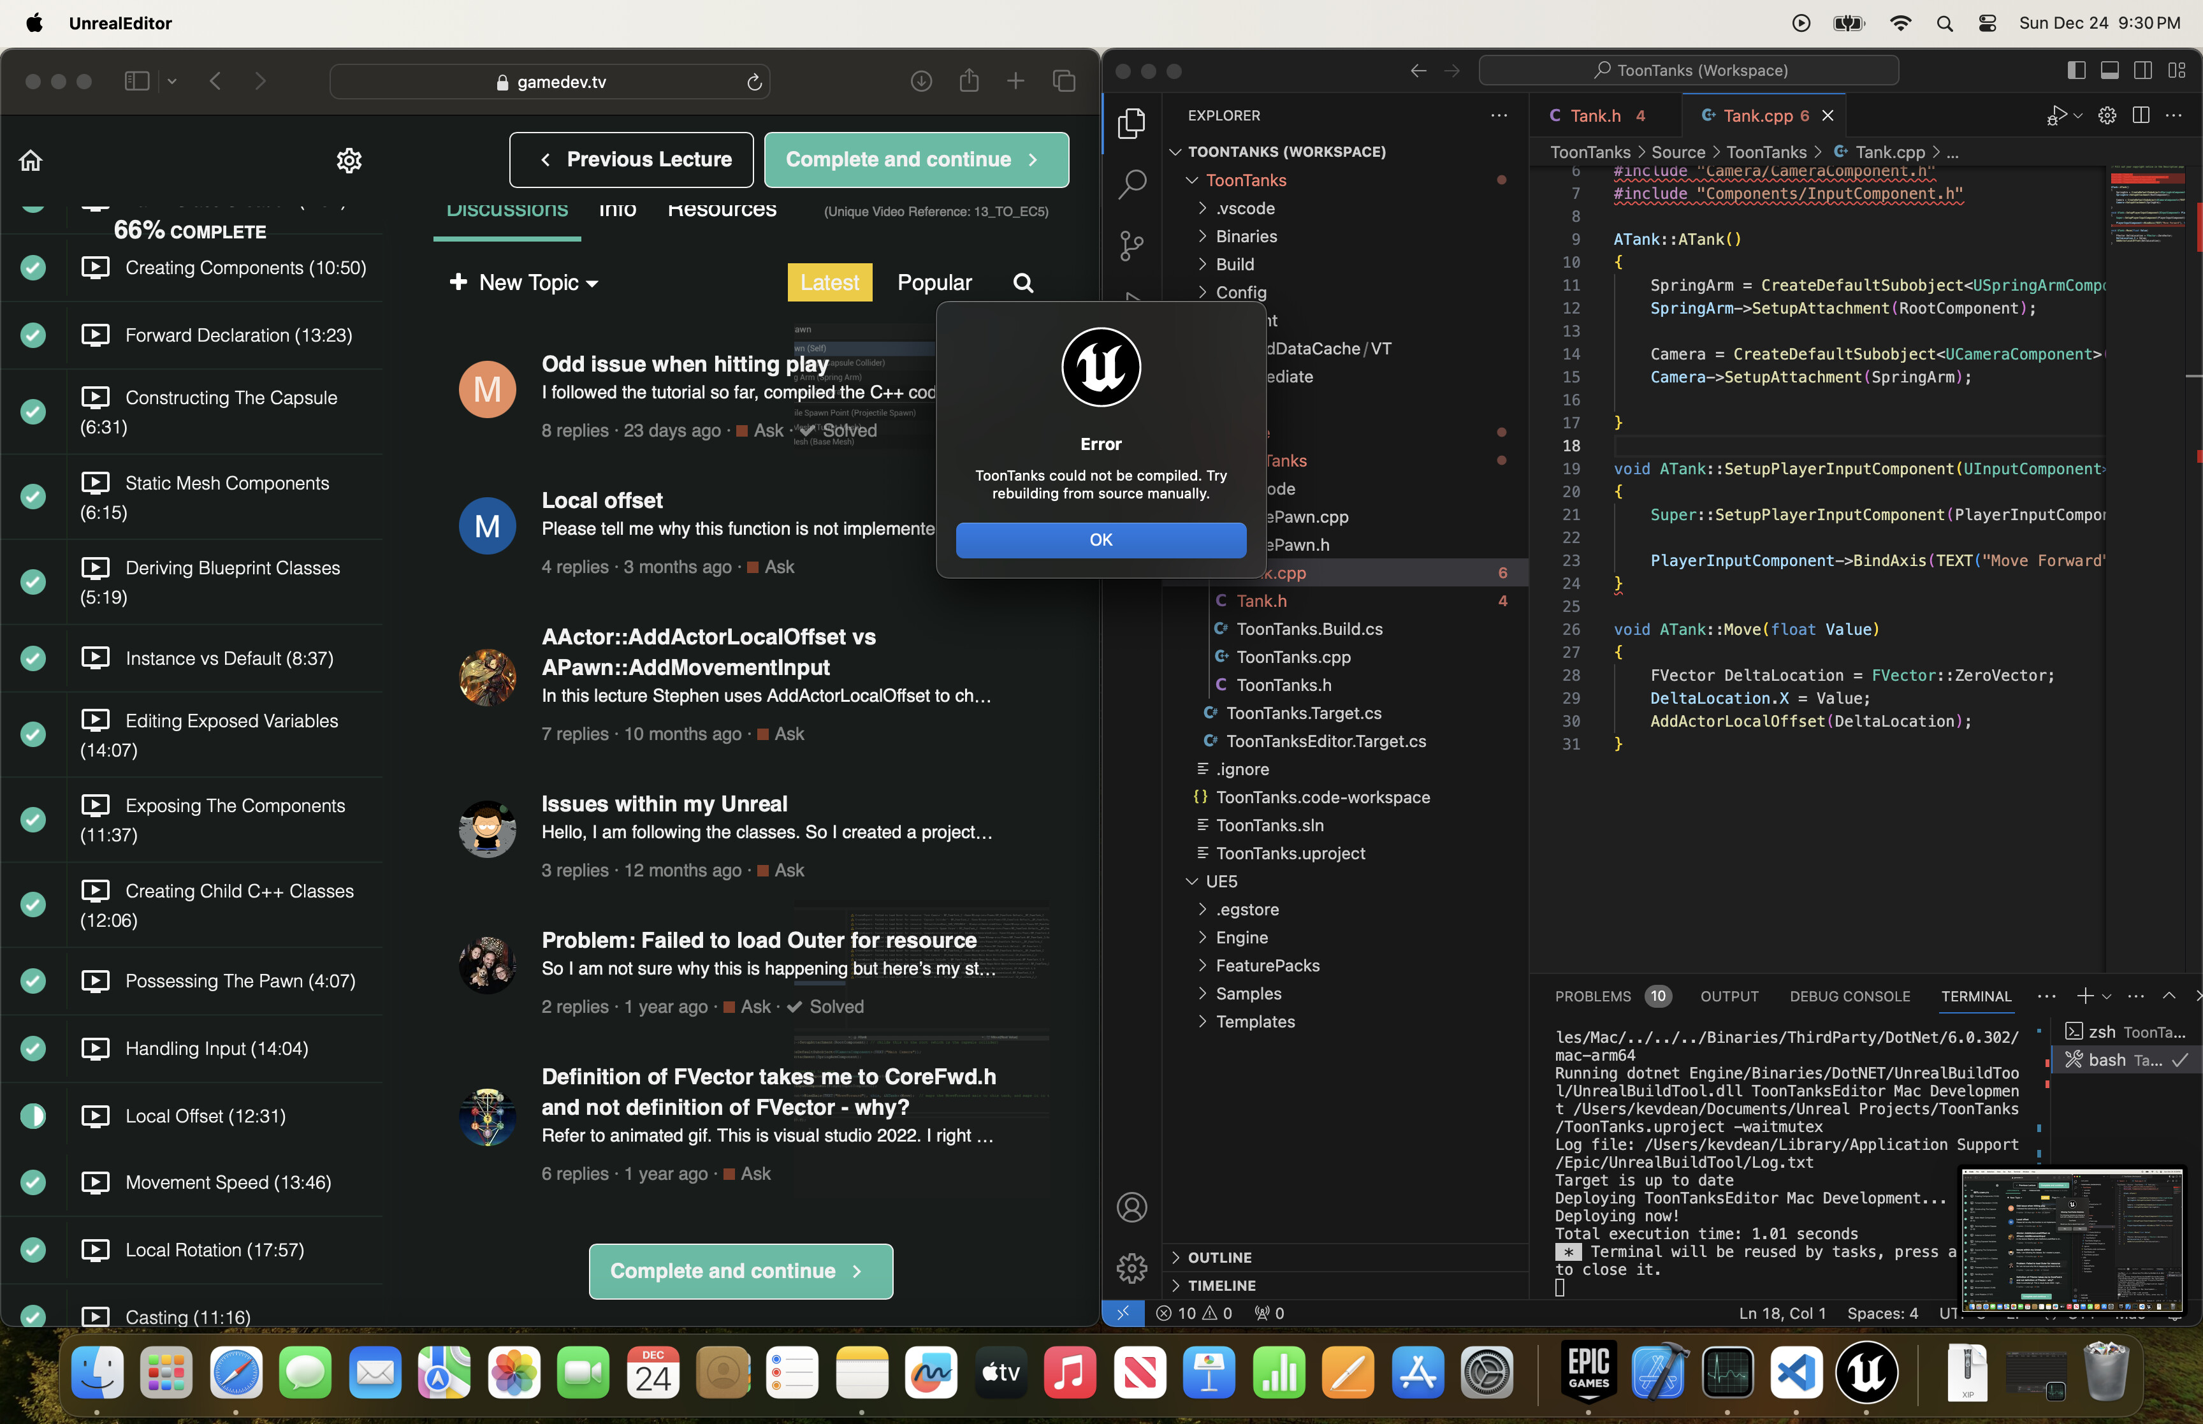This screenshot has width=2203, height=1424.
Task: Toggle completion check for Handling Input
Action: (33, 1049)
